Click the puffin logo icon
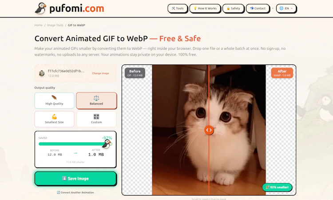This screenshot has width=333, height=200. point(40,8)
